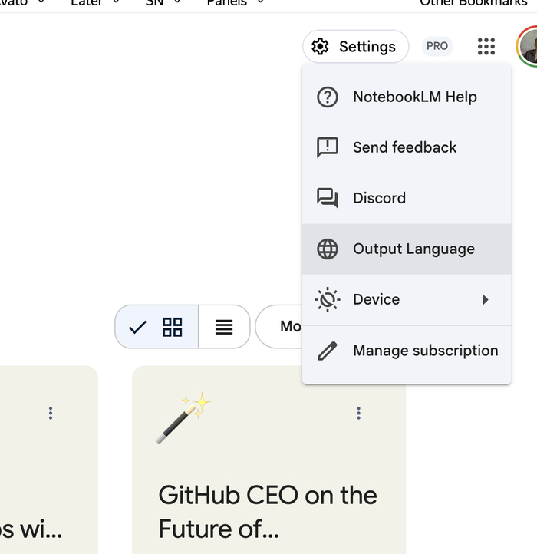Image resolution: width=537 pixels, height=554 pixels.
Task: Open the Later bookmarks folder
Action: tap(94, 3)
